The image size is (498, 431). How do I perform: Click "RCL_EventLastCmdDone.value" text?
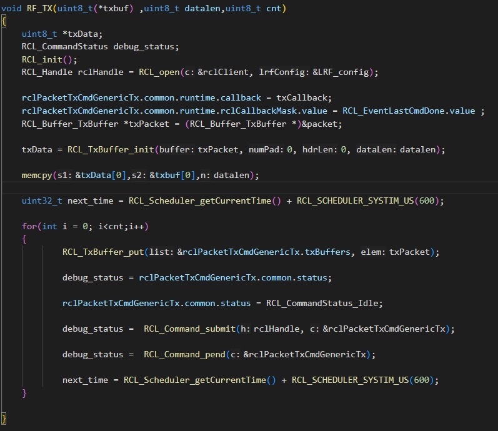(x=409, y=111)
